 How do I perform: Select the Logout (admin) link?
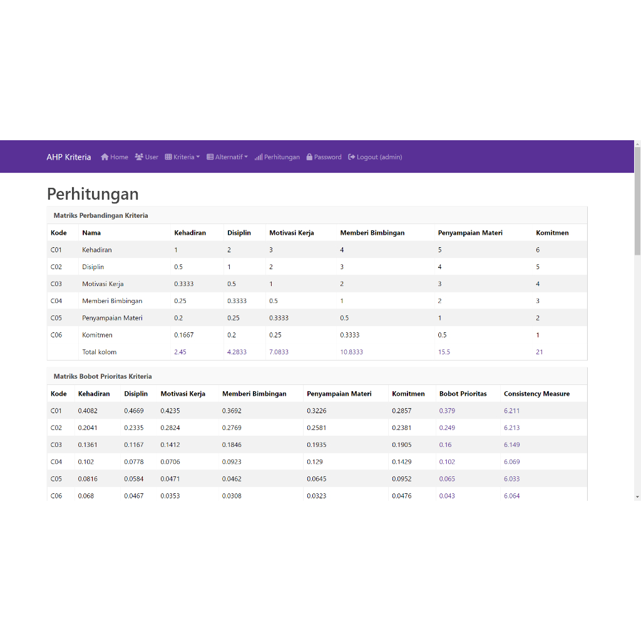pos(379,157)
